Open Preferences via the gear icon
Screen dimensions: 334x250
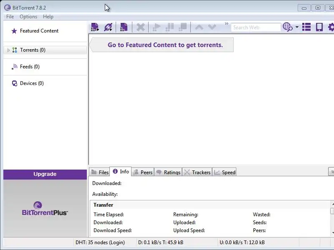331,27
